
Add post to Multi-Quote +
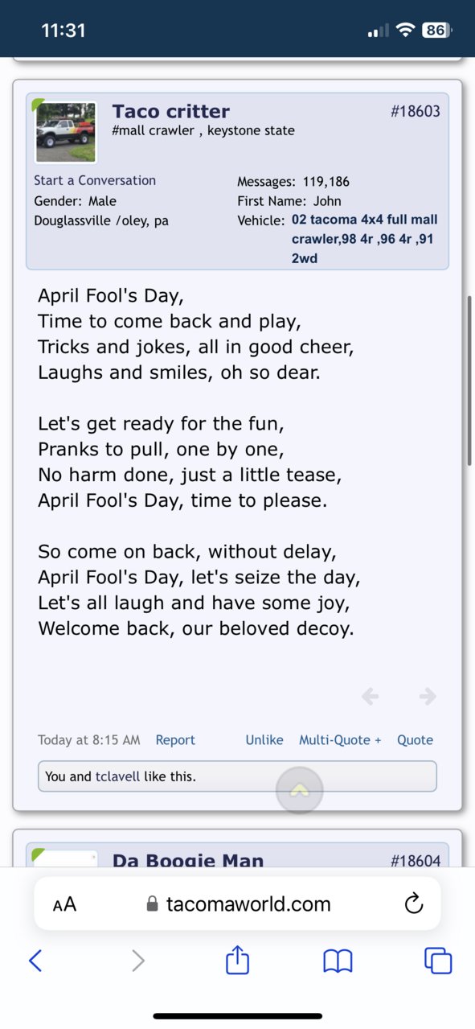(x=340, y=740)
